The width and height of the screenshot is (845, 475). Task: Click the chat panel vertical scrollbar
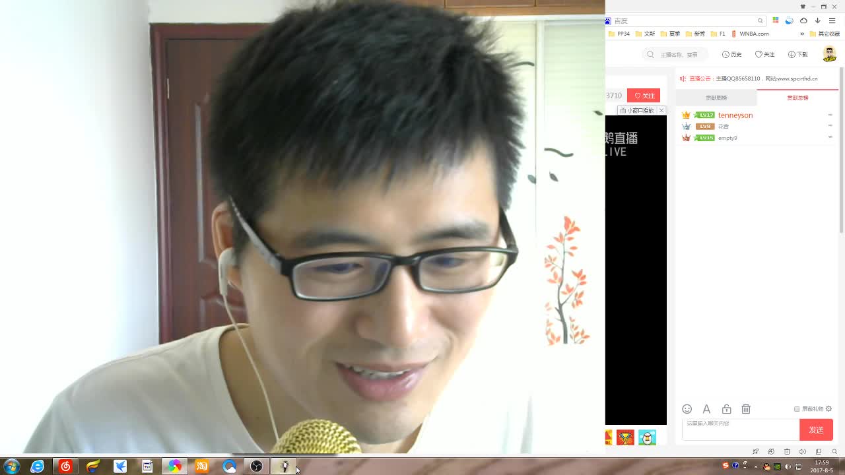pos(841,165)
